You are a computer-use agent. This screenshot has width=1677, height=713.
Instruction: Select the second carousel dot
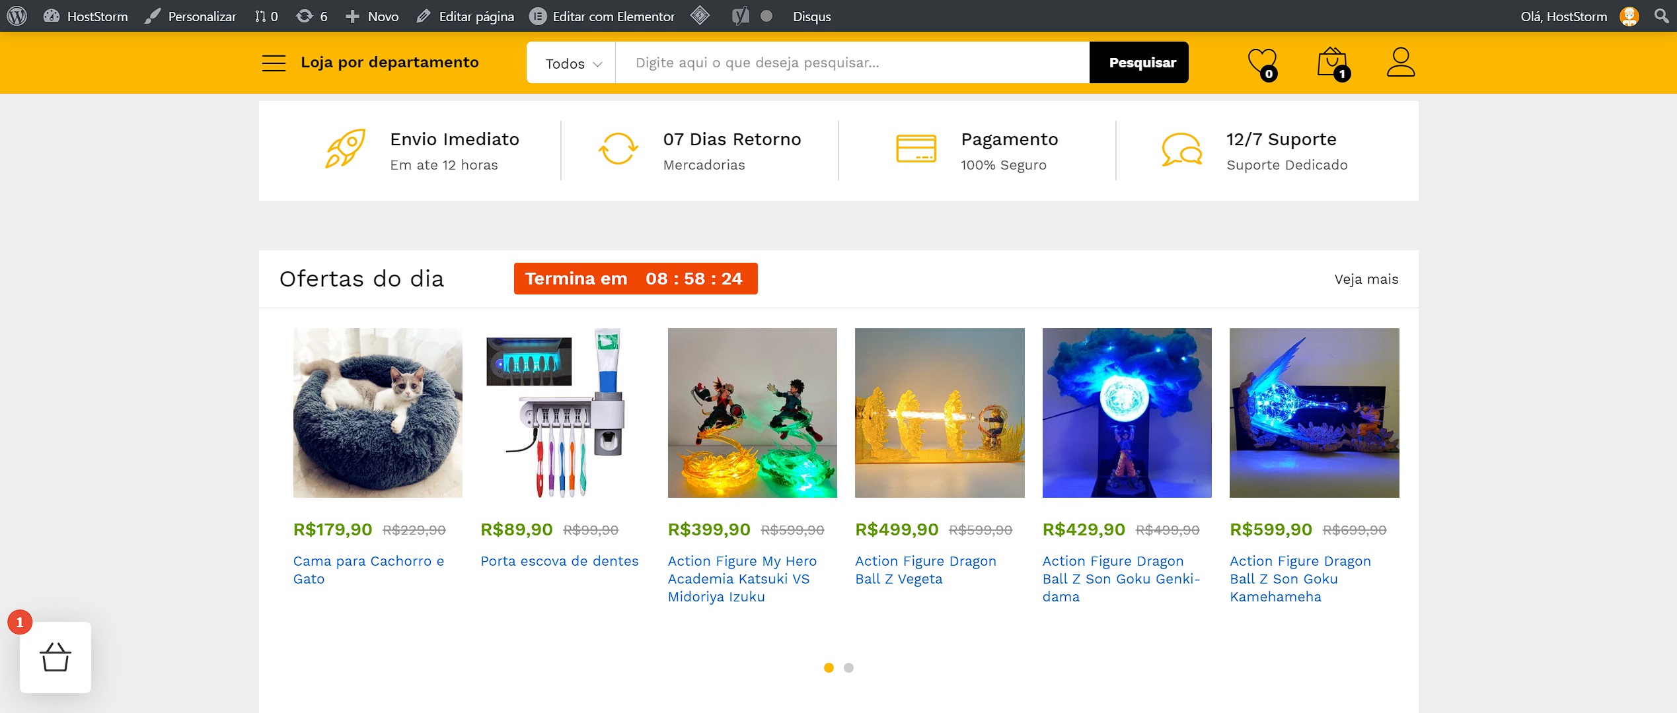pos(848,668)
